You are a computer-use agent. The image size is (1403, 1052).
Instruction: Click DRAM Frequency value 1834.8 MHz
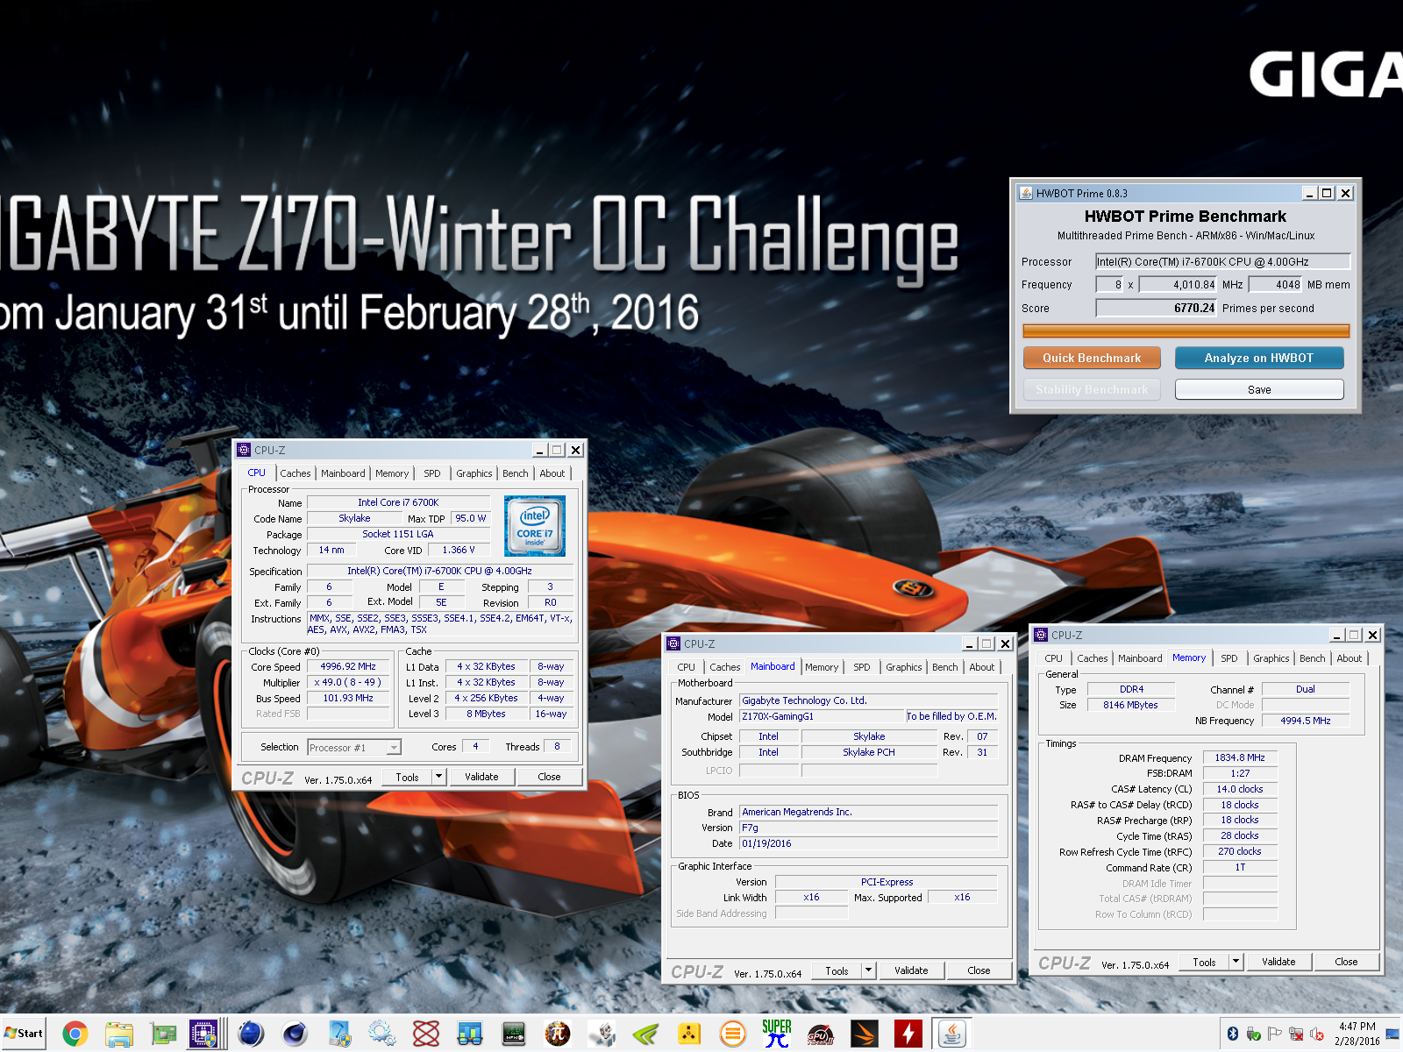(1240, 757)
